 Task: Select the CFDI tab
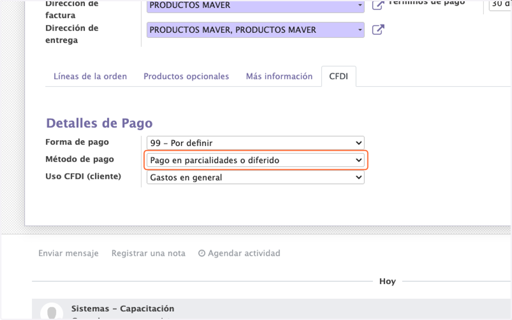[339, 76]
